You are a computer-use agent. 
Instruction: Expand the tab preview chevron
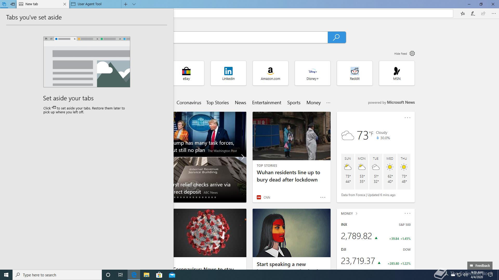point(134,4)
